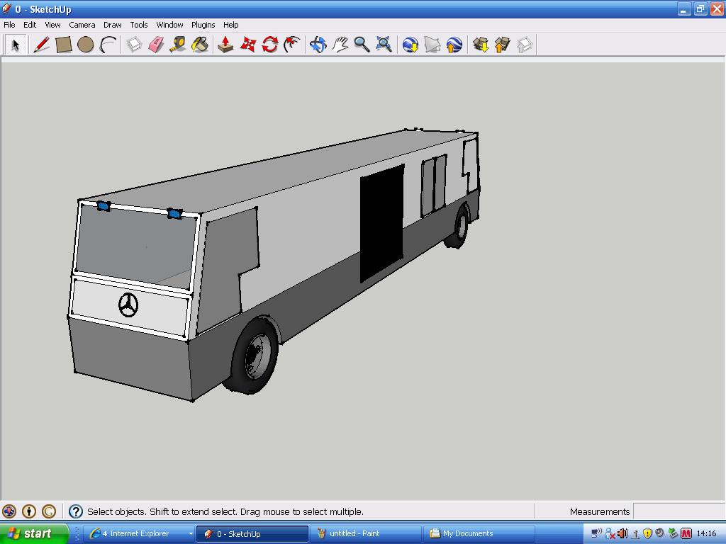Select the arrow Select tool

tap(16, 45)
